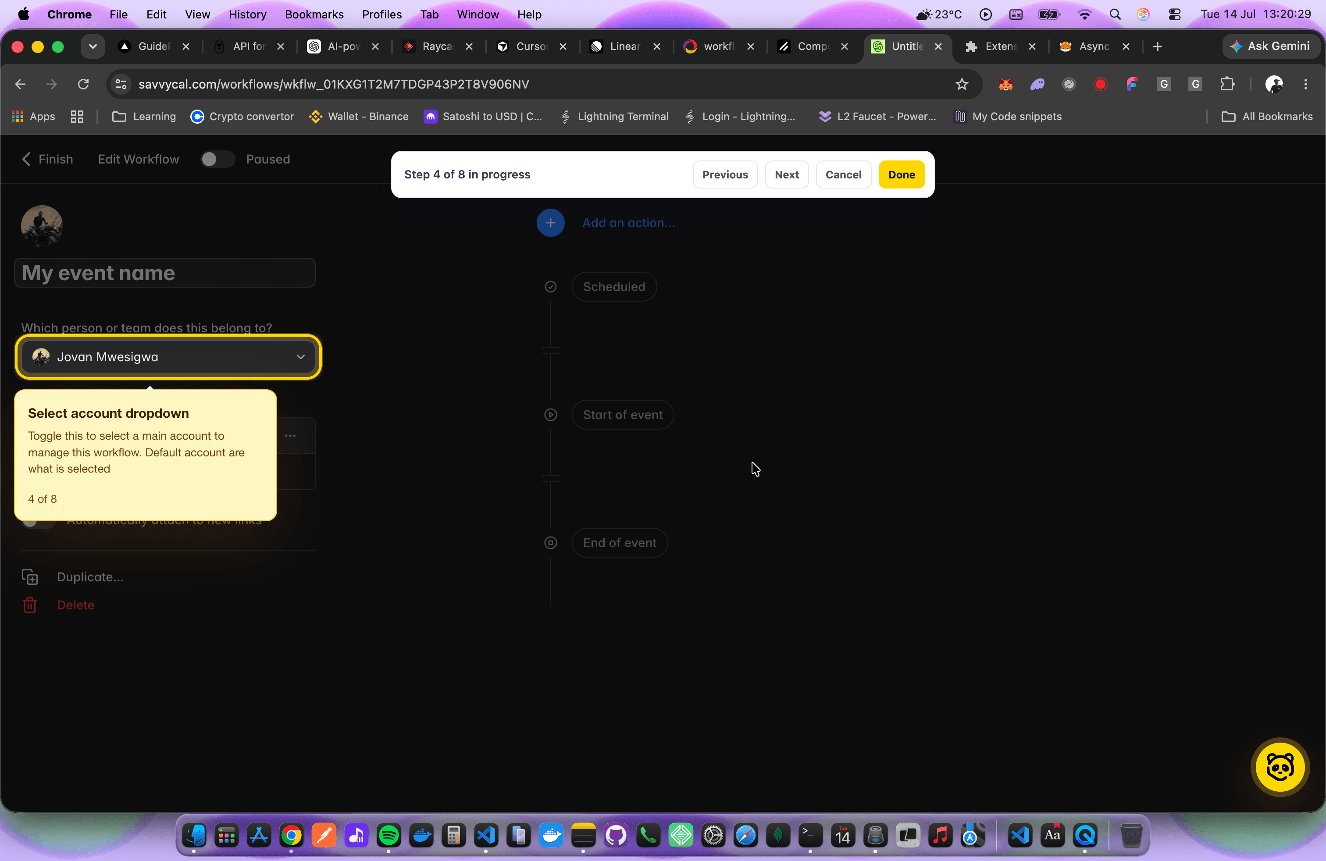
Task: Click the yellow Done button
Action: click(x=902, y=174)
